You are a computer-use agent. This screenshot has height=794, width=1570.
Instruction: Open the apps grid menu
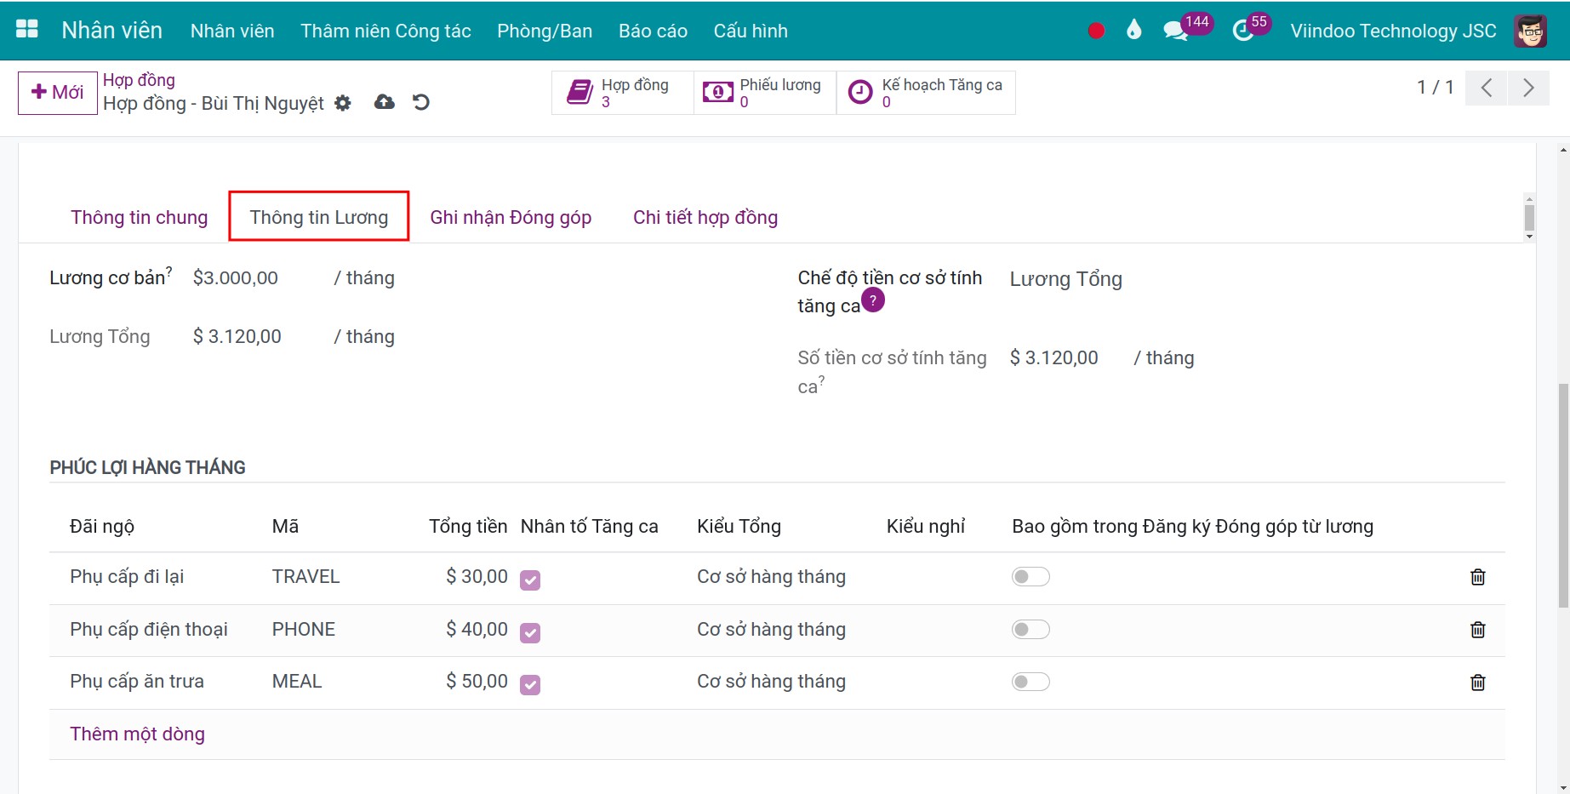click(x=27, y=30)
